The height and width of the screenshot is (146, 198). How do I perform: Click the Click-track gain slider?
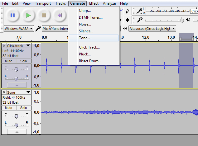point(17,69)
